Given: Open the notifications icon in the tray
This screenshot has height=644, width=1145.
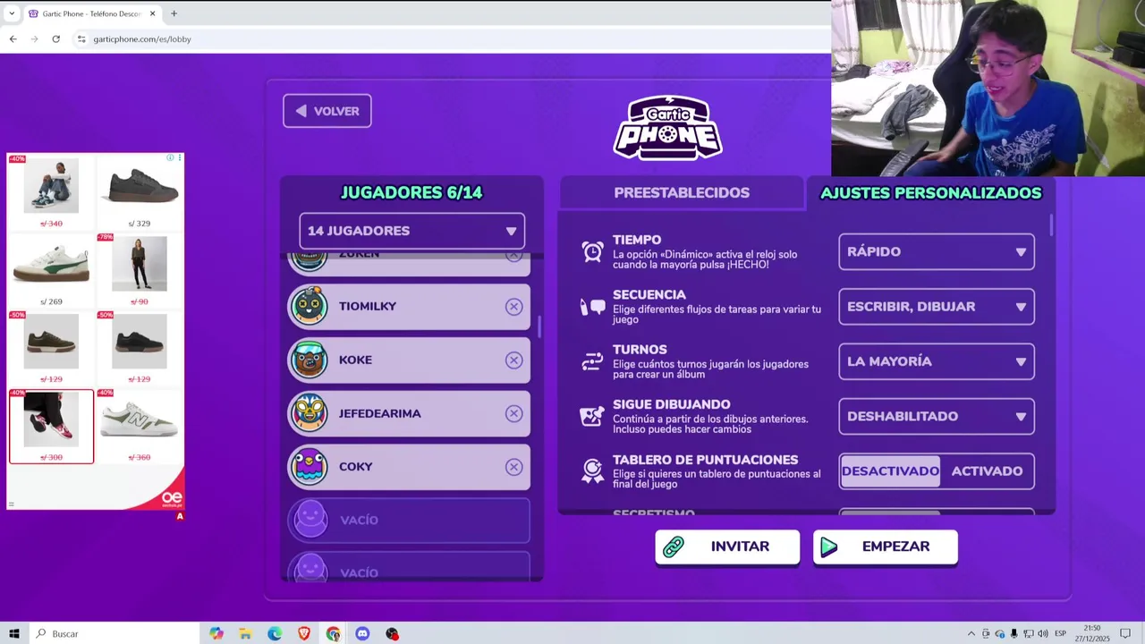Looking at the screenshot, I should click(x=1125, y=633).
